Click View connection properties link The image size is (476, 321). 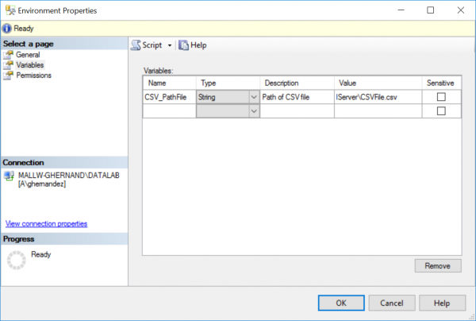(x=46, y=224)
